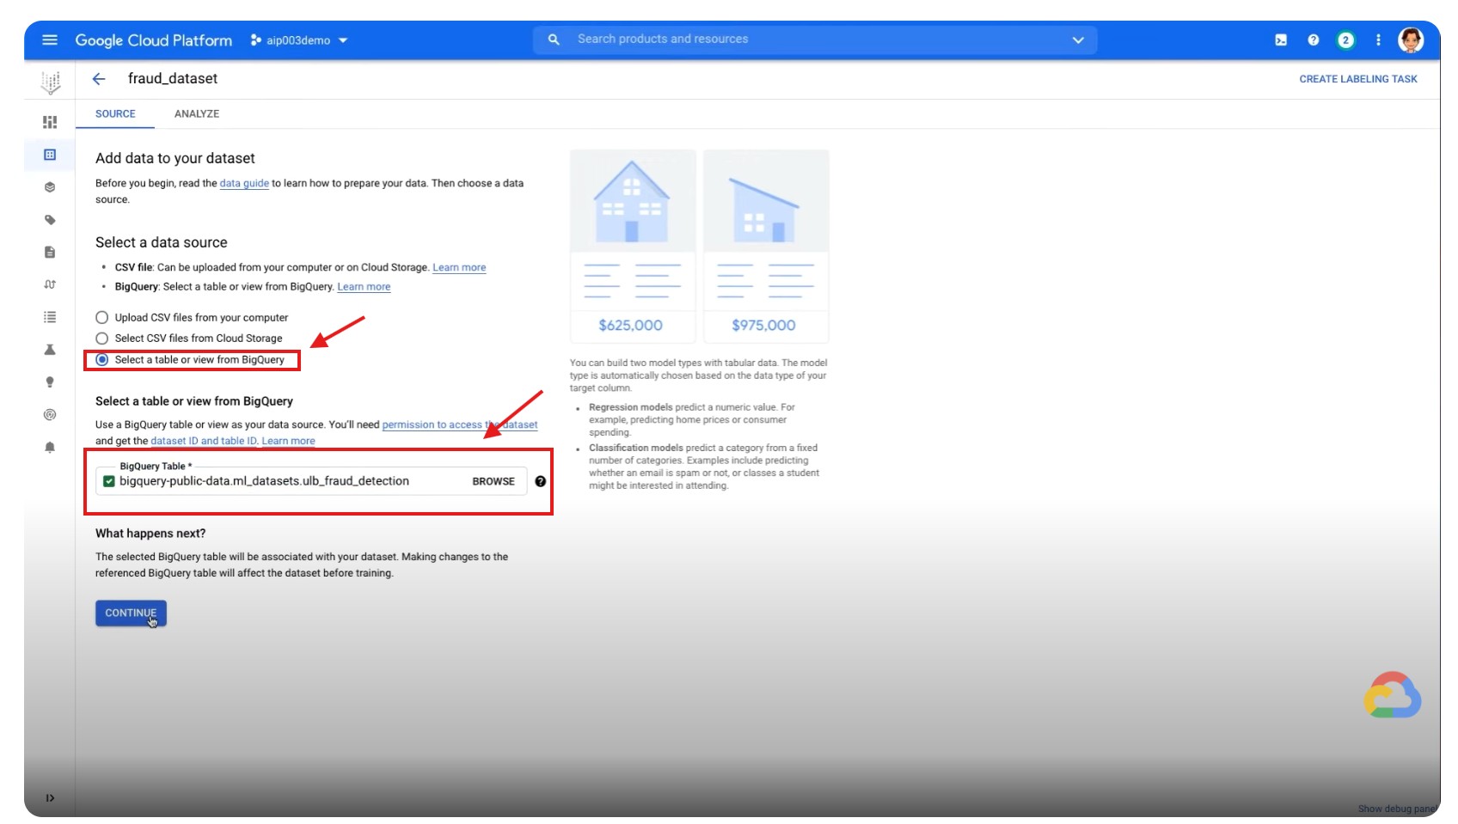Screen dimensions: 1458x824
Task: Click the Dashboard icon in sidebar
Action: 50,122
